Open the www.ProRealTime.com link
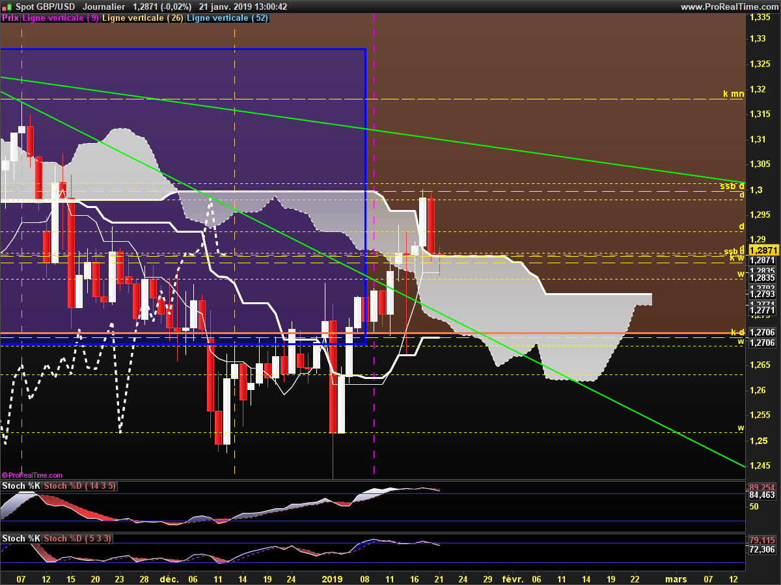The height and width of the screenshot is (585, 781). pos(728,6)
